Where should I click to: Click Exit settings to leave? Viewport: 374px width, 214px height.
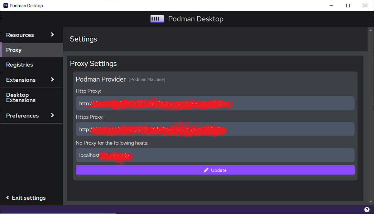coord(26,198)
